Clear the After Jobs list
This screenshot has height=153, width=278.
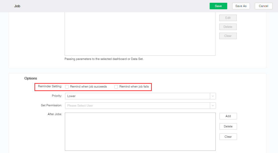pos(228,137)
